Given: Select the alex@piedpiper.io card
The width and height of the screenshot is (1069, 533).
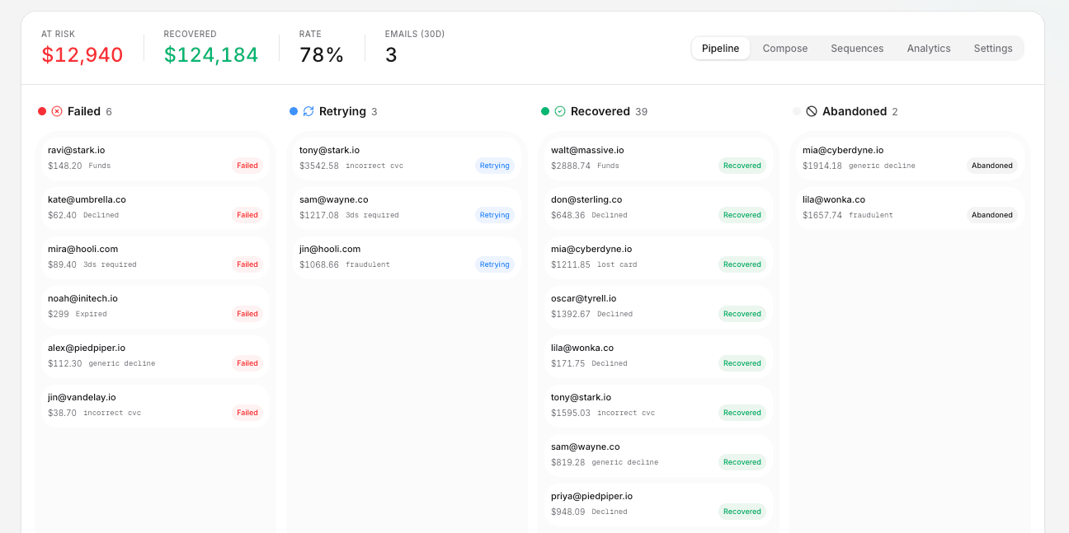Looking at the screenshot, I should pos(155,356).
